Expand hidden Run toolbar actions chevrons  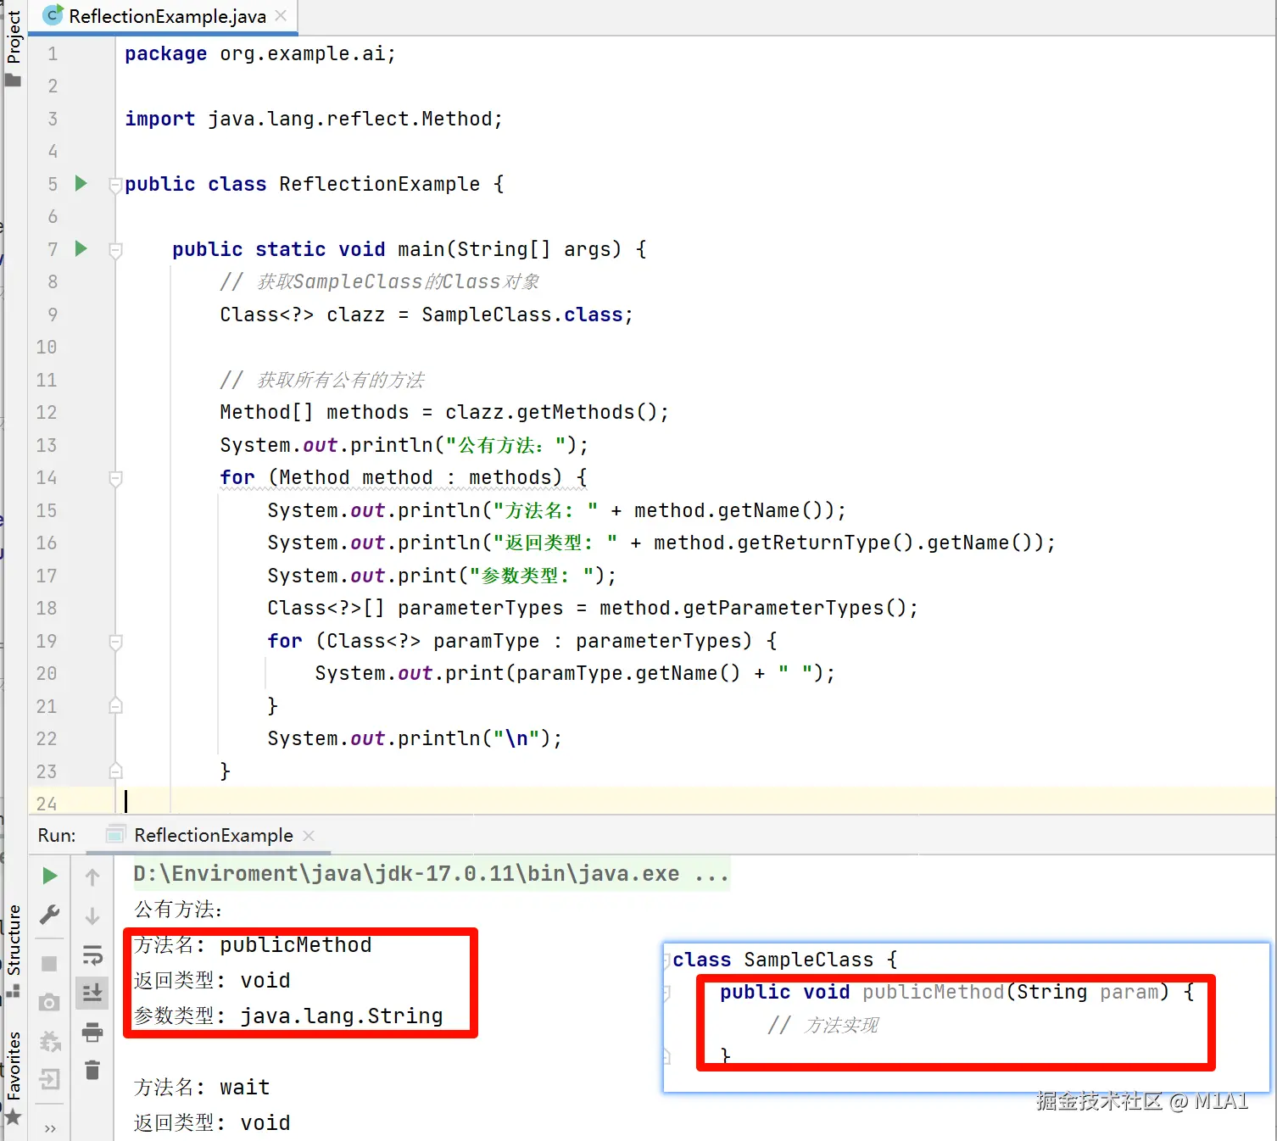50,1128
